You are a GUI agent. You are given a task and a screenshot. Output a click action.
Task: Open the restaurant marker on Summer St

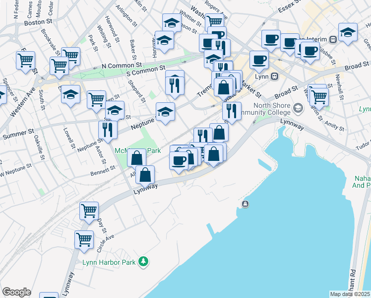(x=108, y=130)
